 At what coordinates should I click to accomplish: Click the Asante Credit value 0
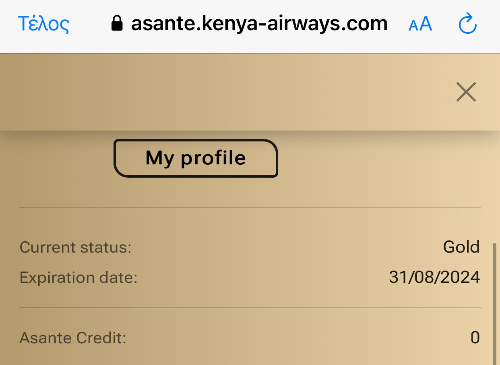pos(475,338)
